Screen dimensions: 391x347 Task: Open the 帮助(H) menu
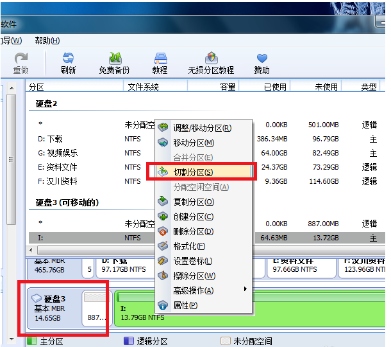47,40
